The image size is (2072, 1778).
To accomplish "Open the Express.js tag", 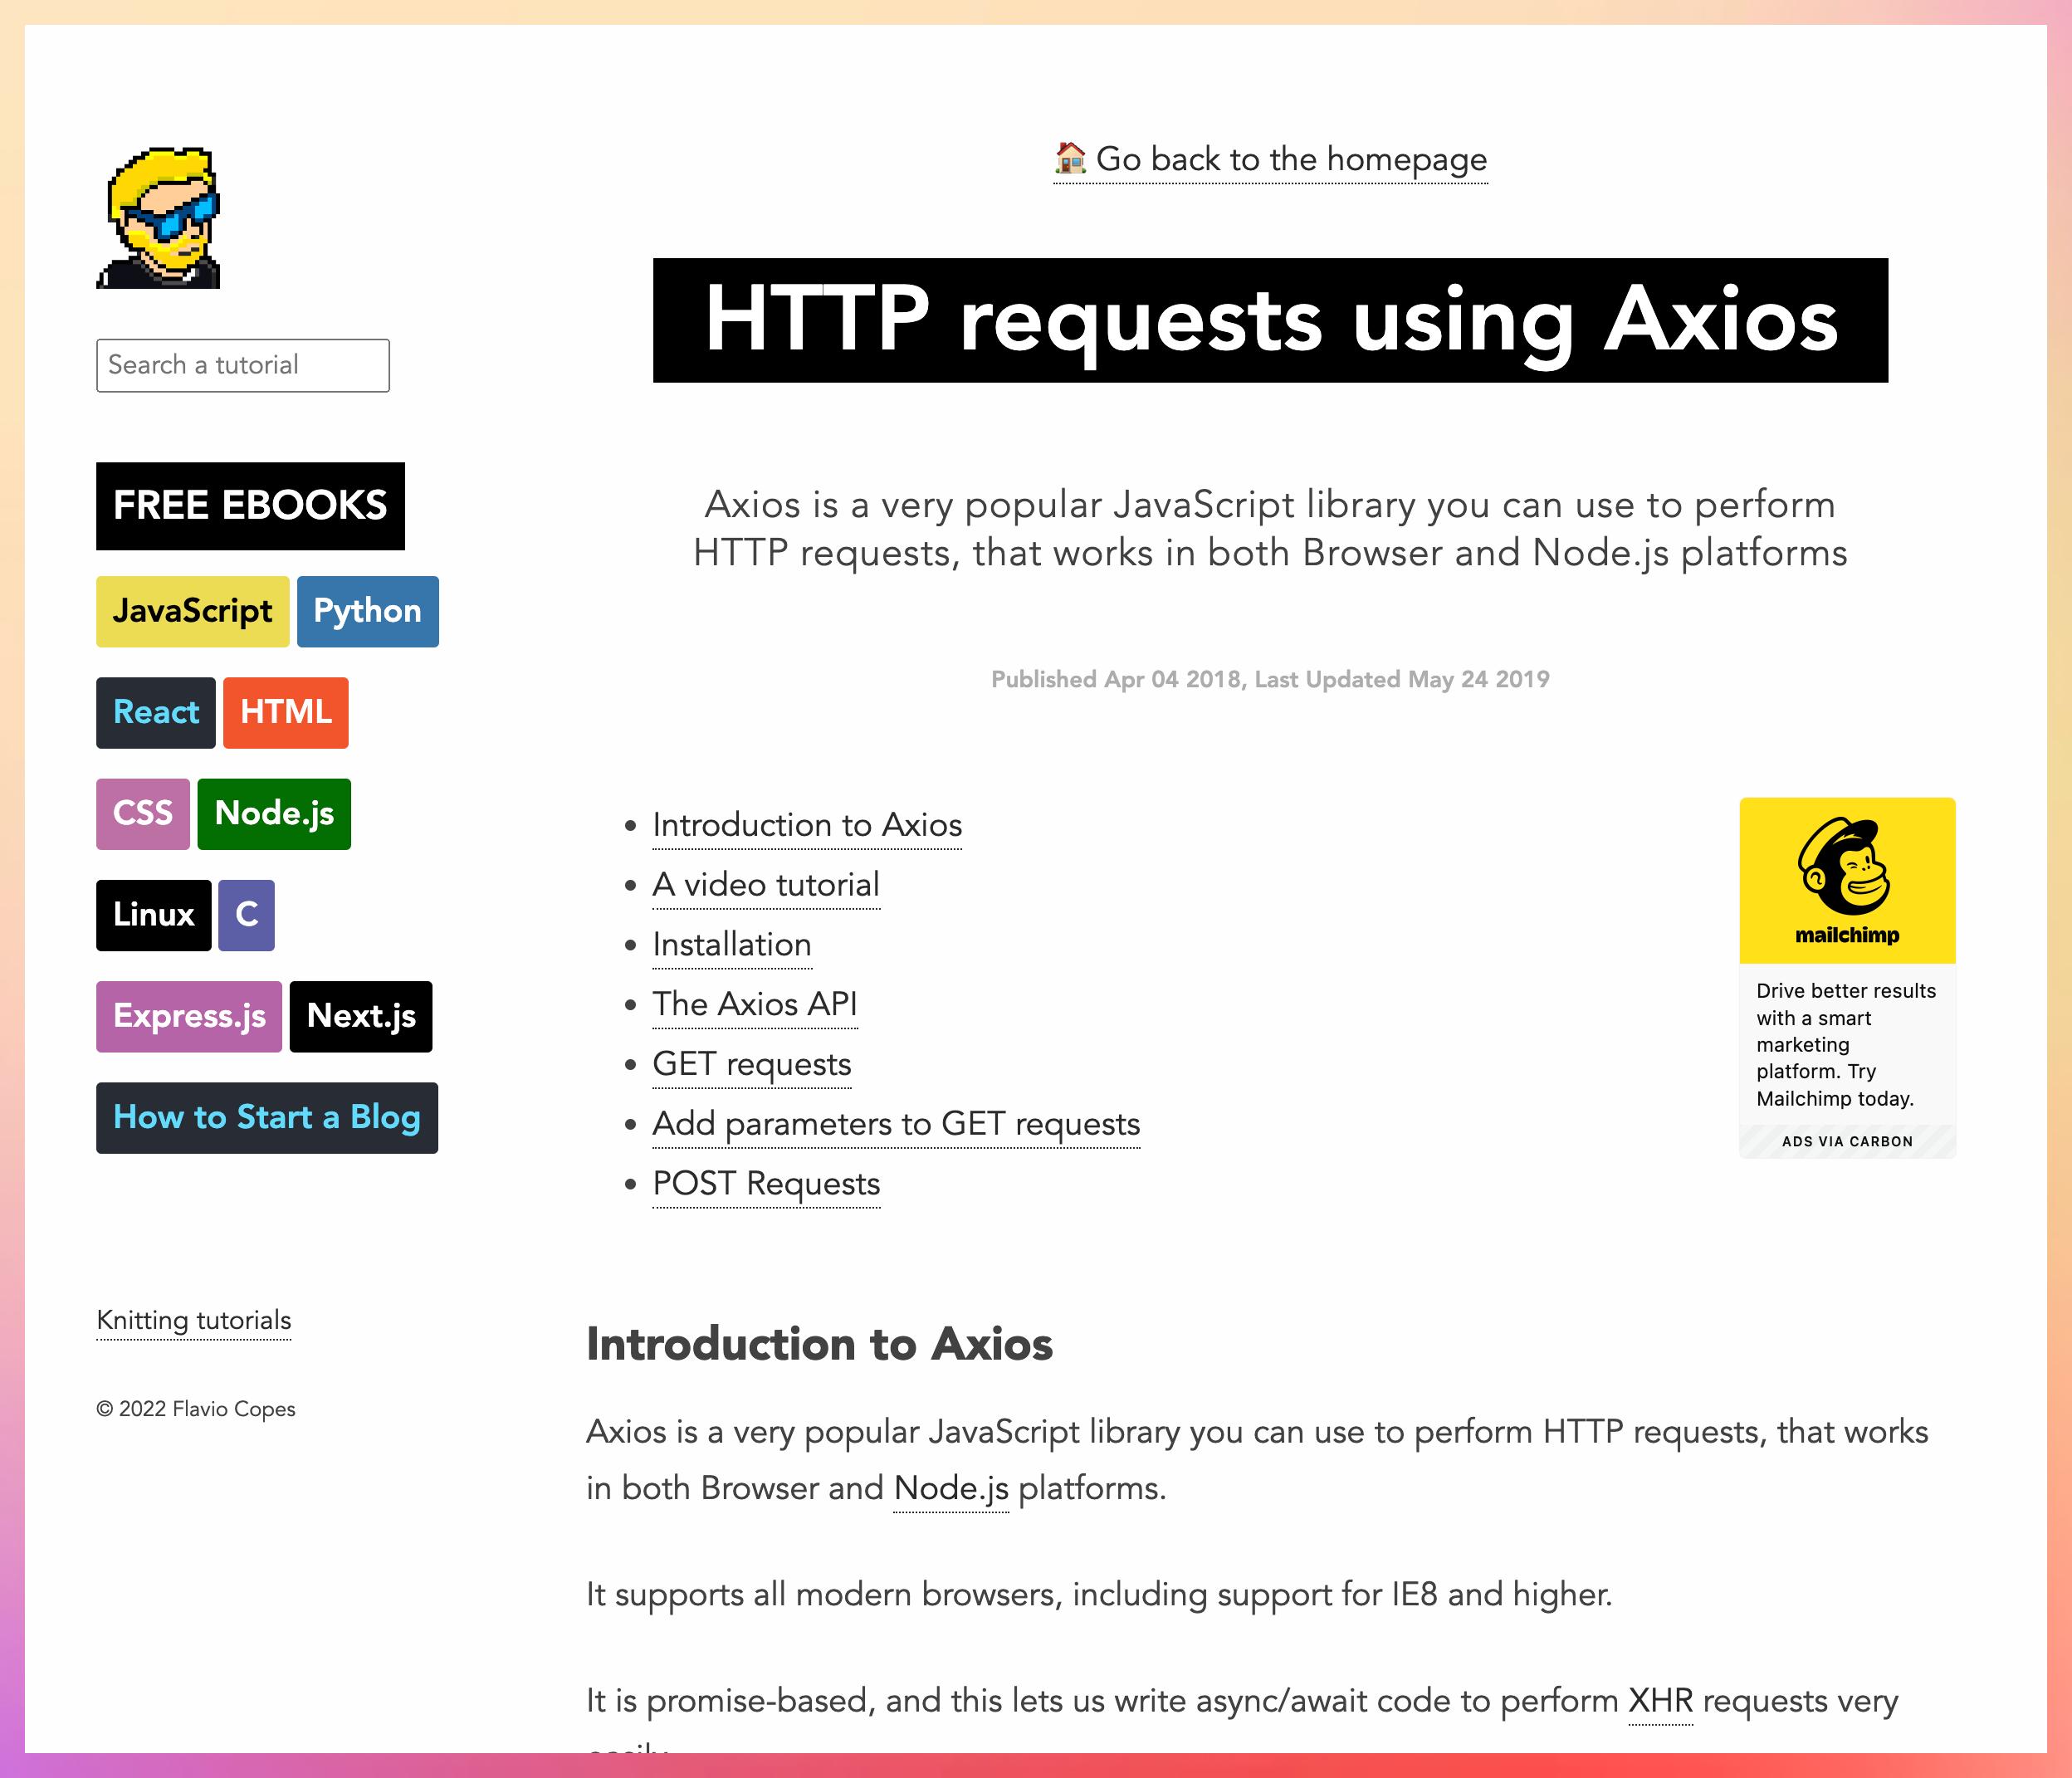I will 189,1016.
